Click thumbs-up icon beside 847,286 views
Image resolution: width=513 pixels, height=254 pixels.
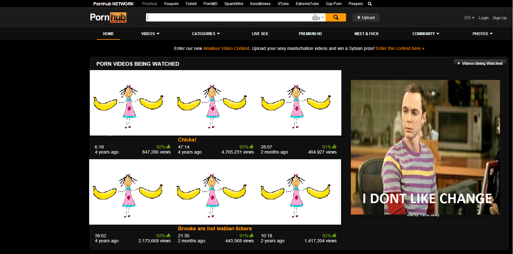[x=168, y=147]
